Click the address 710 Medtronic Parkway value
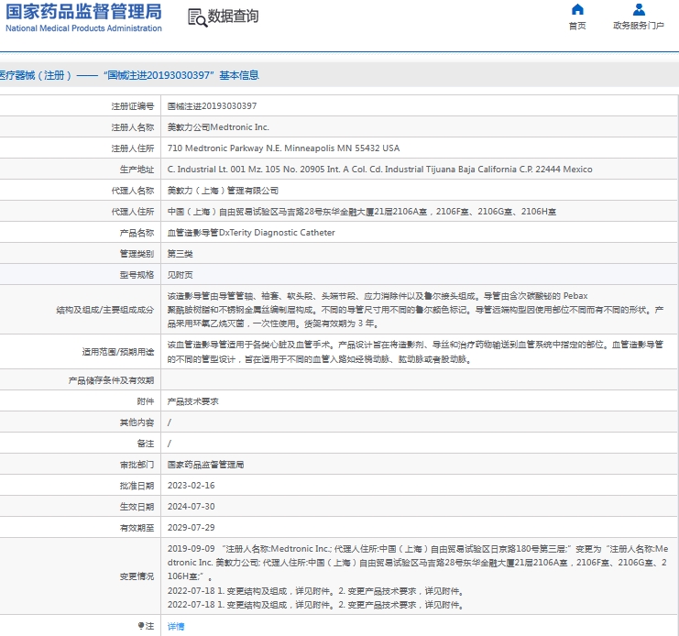The height and width of the screenshot is (636, 679). coord(284,148)
